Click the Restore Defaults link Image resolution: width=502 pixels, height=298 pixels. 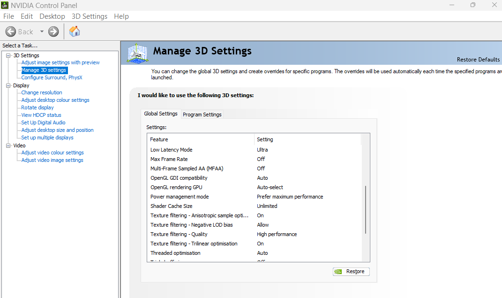pyautogui.click(x=478, y=60)
